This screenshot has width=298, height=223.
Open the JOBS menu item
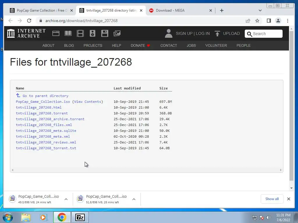pyautogui.click(x=191, y=46)
